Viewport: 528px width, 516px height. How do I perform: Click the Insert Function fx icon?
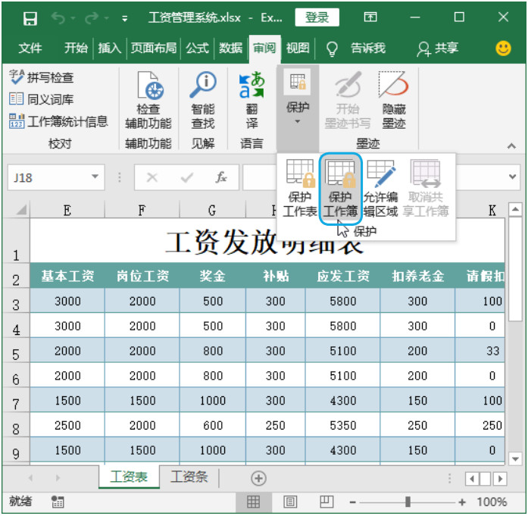pyautogui.click(x=221, y=177)
